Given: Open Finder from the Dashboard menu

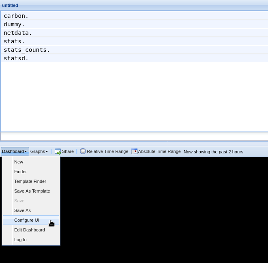Looking at the screenshot, I should (31, 172).
